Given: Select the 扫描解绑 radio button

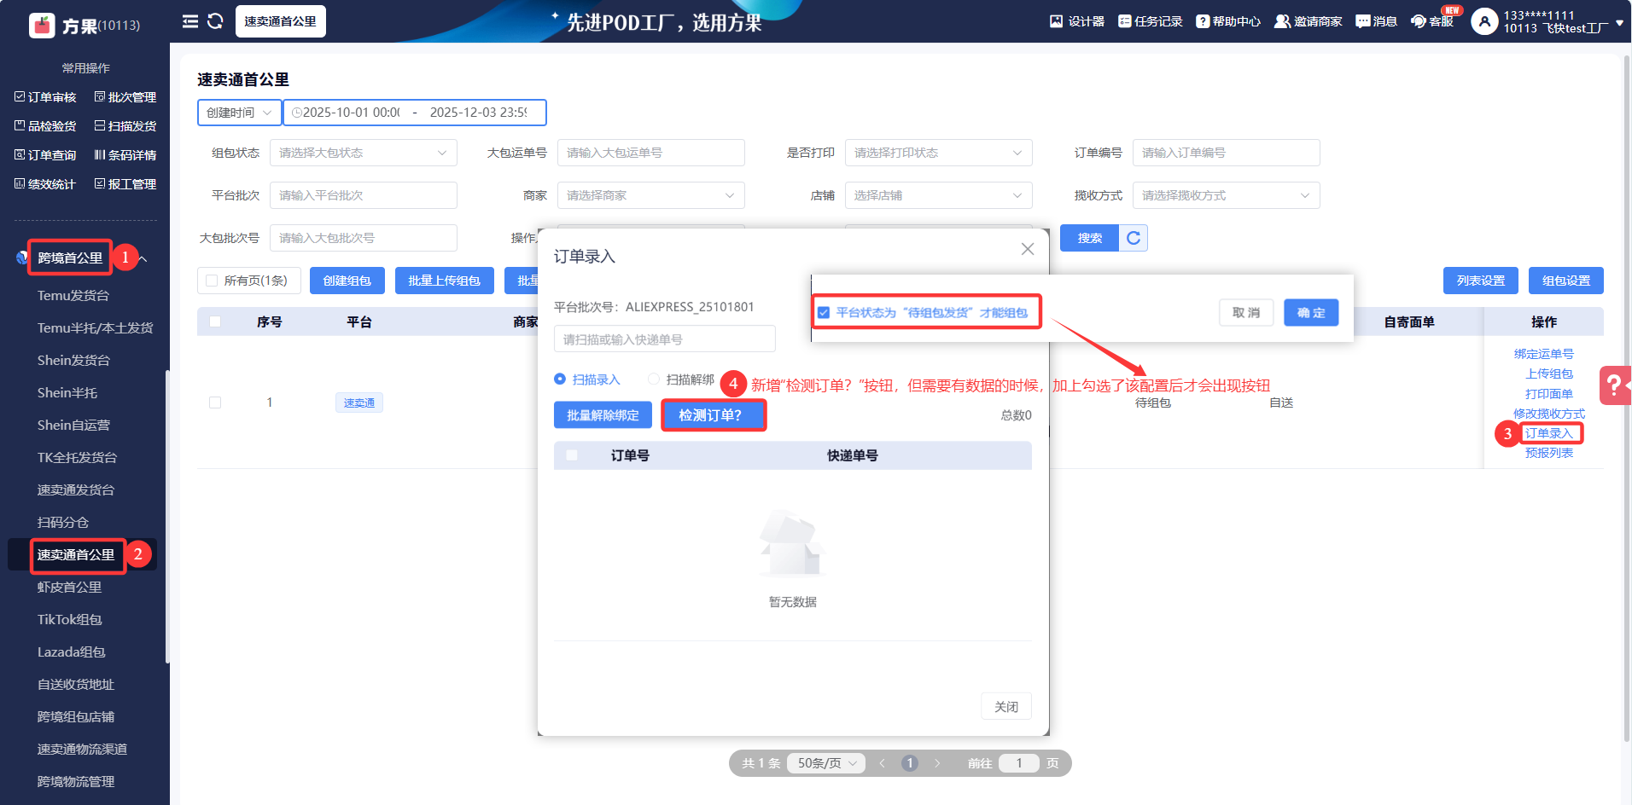Looking at the screenshot, I should click(x=654, y=379).
